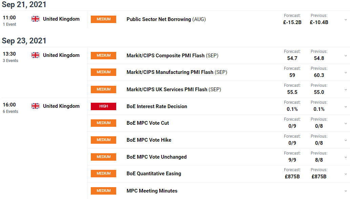
Task: Click the UK flag icon at 11:00
Action: [x=35, y=19]
